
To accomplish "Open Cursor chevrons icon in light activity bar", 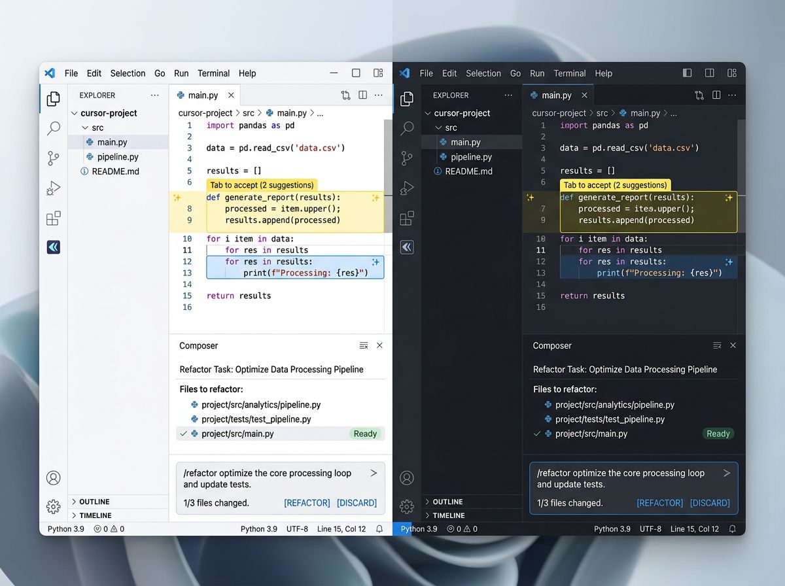I will (x=54, y=247).
